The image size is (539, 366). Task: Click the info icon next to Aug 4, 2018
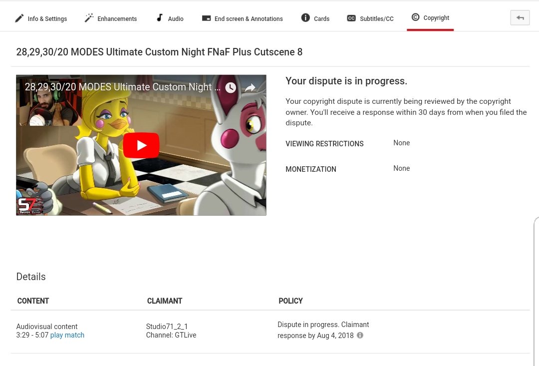[360, 335]
